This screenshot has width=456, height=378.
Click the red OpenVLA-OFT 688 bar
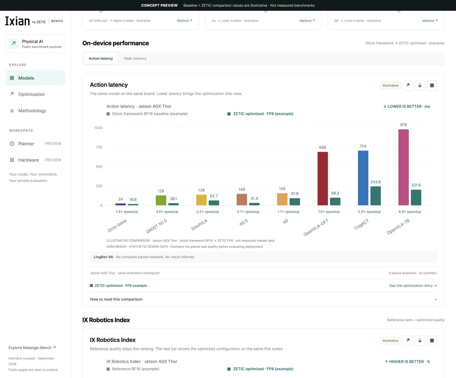pyautogui.click(x=323, y=179)
